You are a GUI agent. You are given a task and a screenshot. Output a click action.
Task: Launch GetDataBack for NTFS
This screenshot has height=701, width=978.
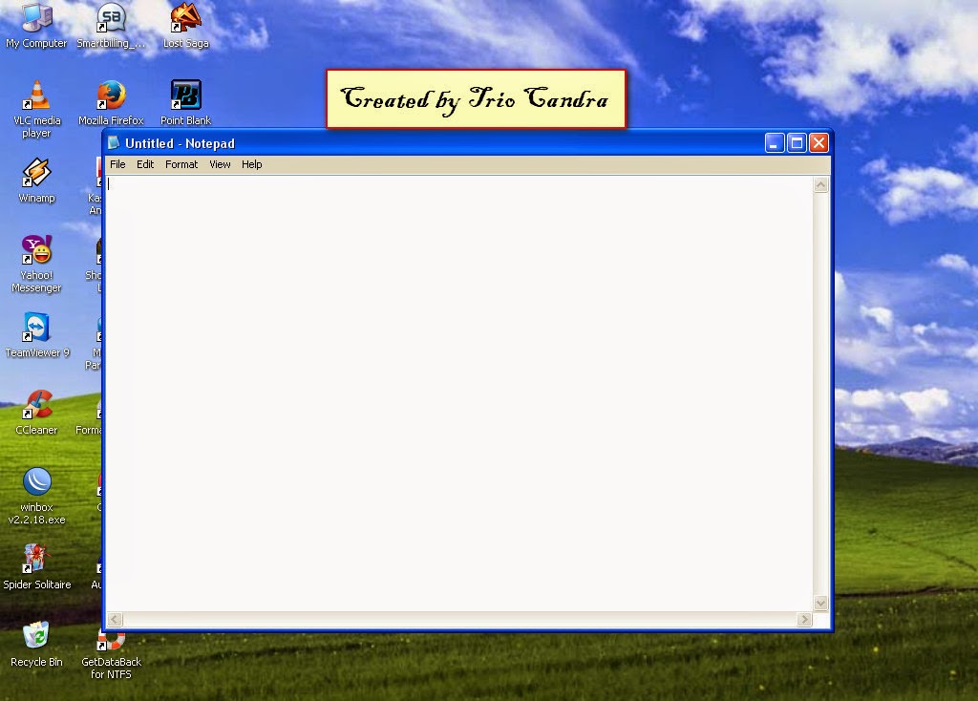click(114, 638)
